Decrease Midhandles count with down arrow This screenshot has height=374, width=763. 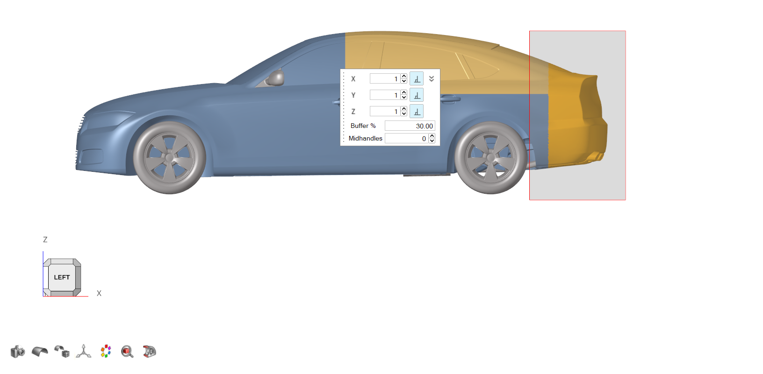[x=432, y=141]
